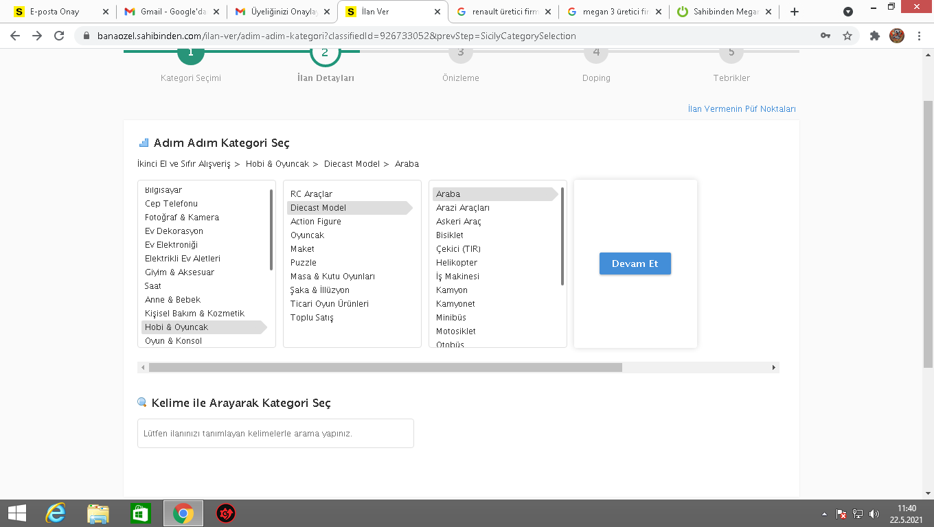934x527 pixels.
Task: Open Windows Store from taskbar
Action: [x=140, y=513]
